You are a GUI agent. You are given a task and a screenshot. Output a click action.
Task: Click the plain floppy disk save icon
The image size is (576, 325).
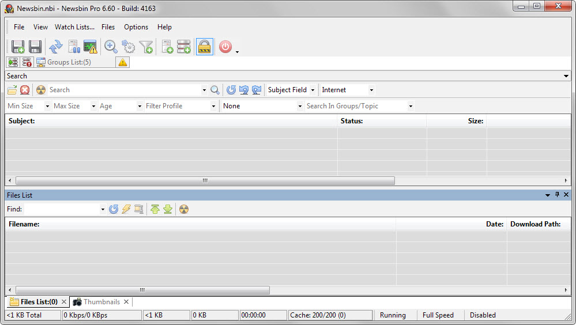pyautogui.click(x=35, y=47)
